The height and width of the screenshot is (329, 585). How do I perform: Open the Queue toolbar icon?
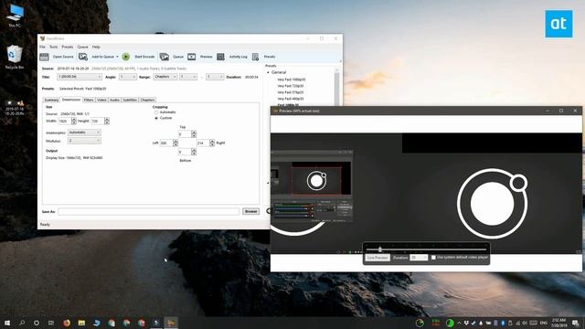(x=165, y=57)
